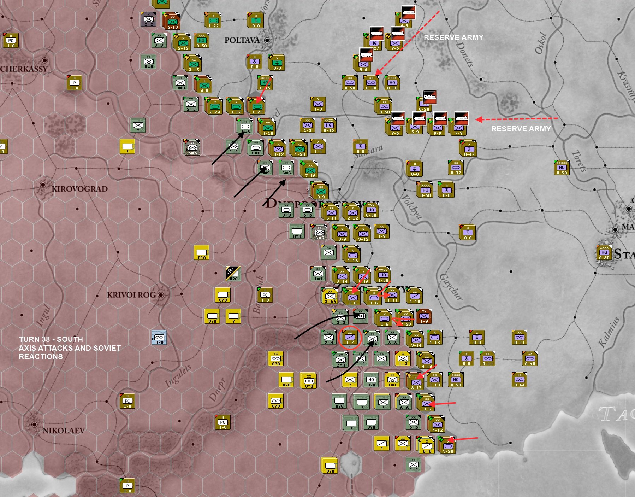Image resolution: width=635 pixels, height=497 pixels.
Task: Select the green 2-24 armored stack
Action: (x=214, y=106)
